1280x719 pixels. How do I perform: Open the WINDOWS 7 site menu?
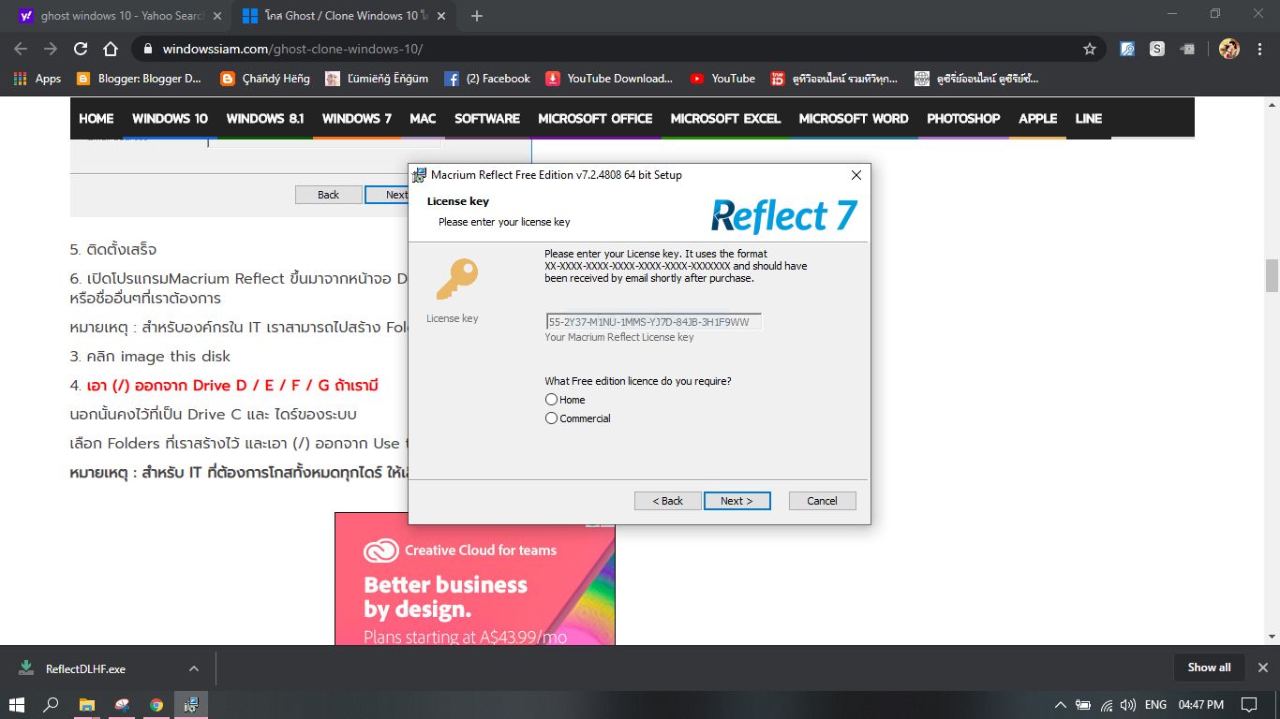pyautogui.click(x=357, y=119)
